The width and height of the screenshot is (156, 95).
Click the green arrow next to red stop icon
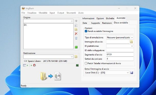click(x=31, y=65)
